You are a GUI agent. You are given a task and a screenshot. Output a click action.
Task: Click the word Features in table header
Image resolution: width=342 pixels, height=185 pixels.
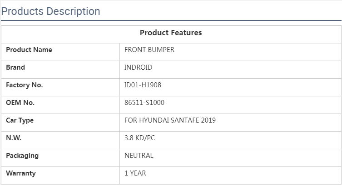(x=186, y=33)
